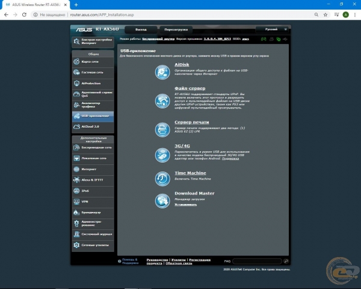Click the Утилиты footer link
This screenshot has height=289, width=361.
pos(179,260)
